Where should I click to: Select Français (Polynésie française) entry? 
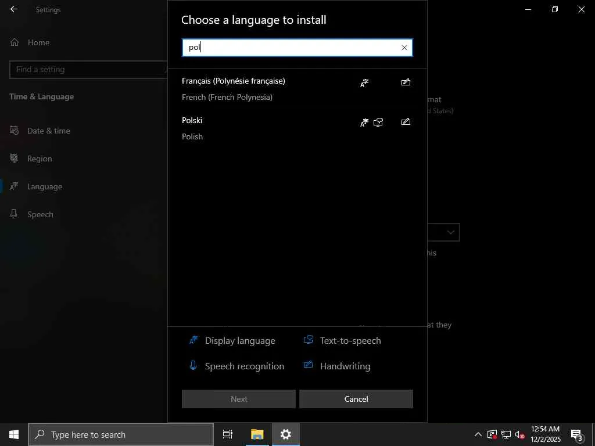tap(297, 89)
